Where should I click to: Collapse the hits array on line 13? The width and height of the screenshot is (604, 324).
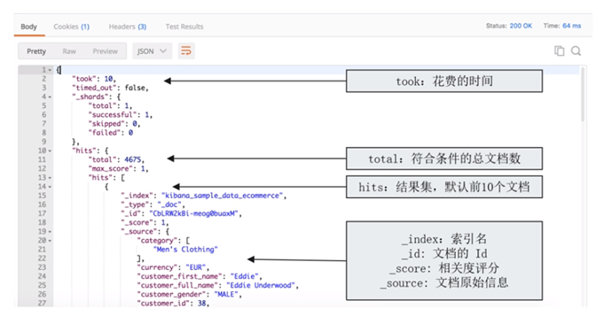point(50,178)
